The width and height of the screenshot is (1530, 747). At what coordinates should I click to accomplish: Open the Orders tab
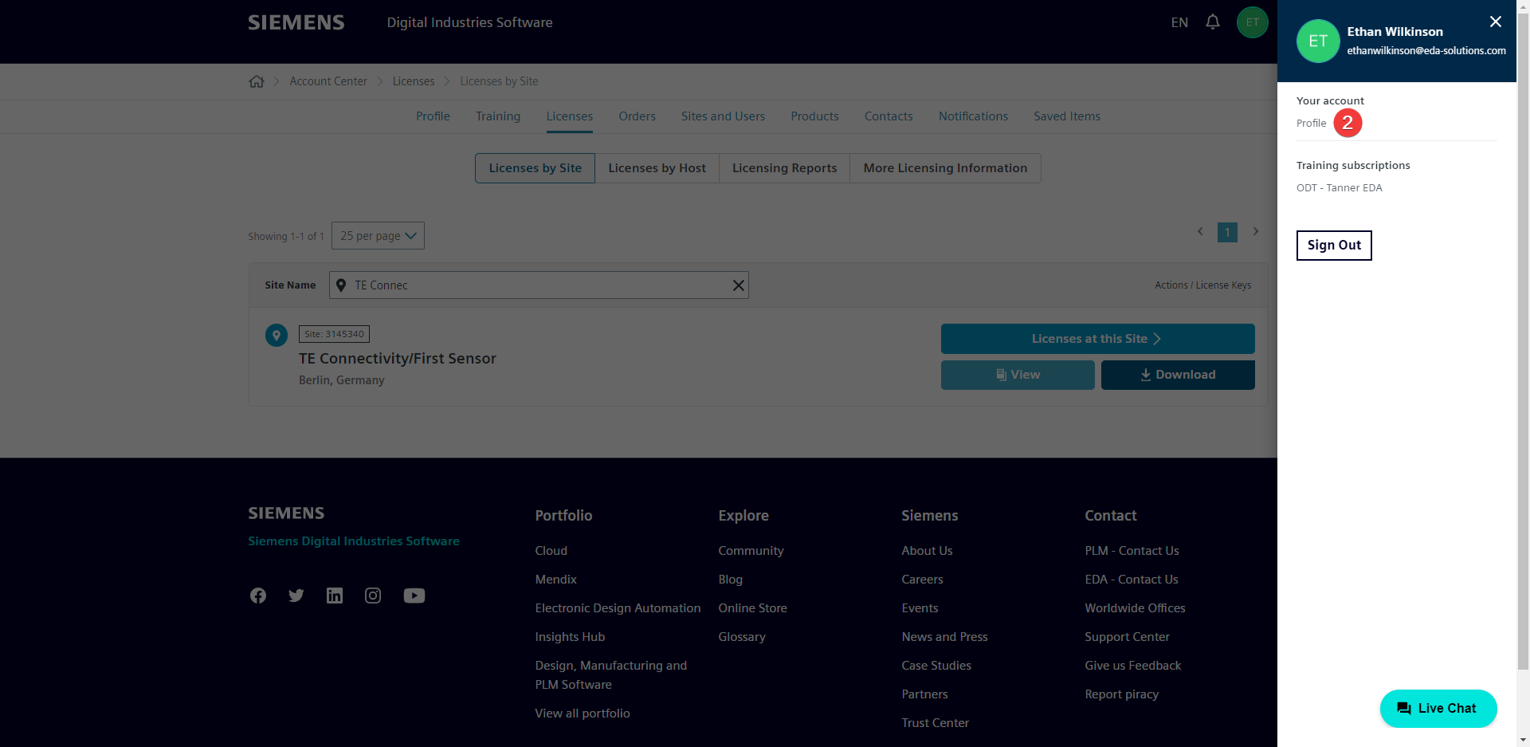637,116
